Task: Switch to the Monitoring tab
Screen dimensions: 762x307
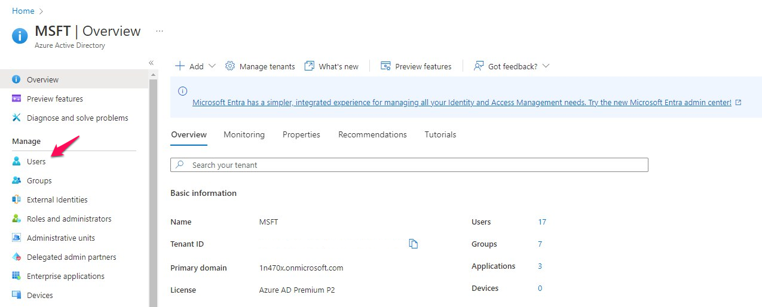Action: [x=244, y=135]
